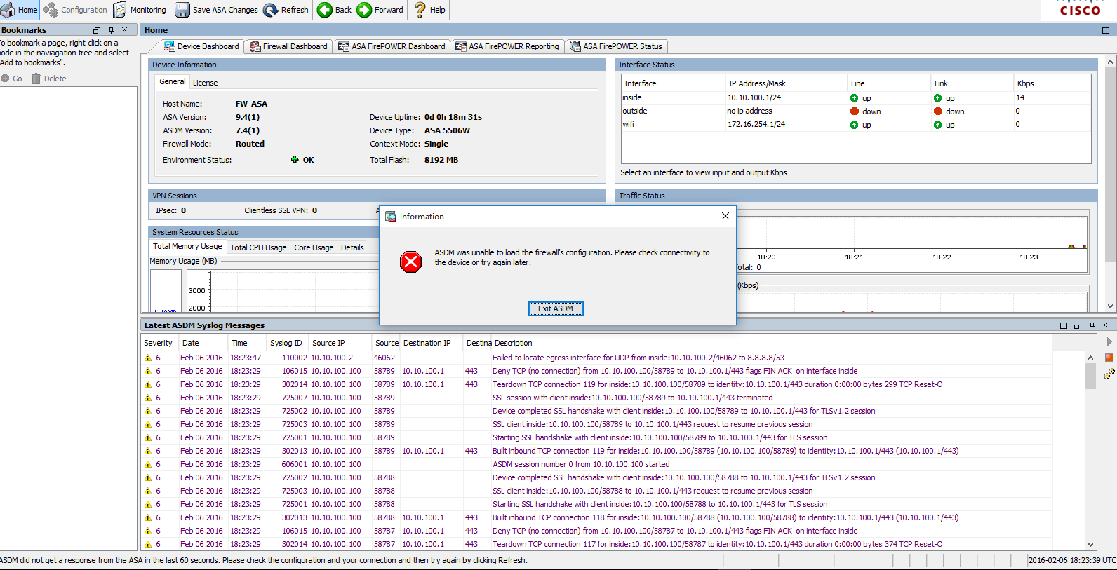Click the Interface column header
This screenshot has width=1117, height=570.
pos(673,83)
